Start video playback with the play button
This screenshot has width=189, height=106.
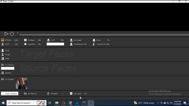coord(6,34)
